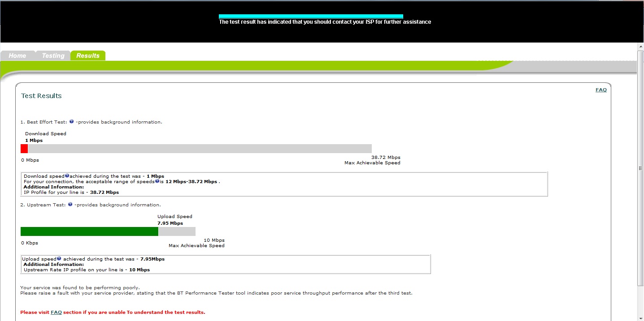The width and height of the screenshot is (644, 321).
Task: Click help icon after 'acceptable range of speeds'
Action: [157, 181]
